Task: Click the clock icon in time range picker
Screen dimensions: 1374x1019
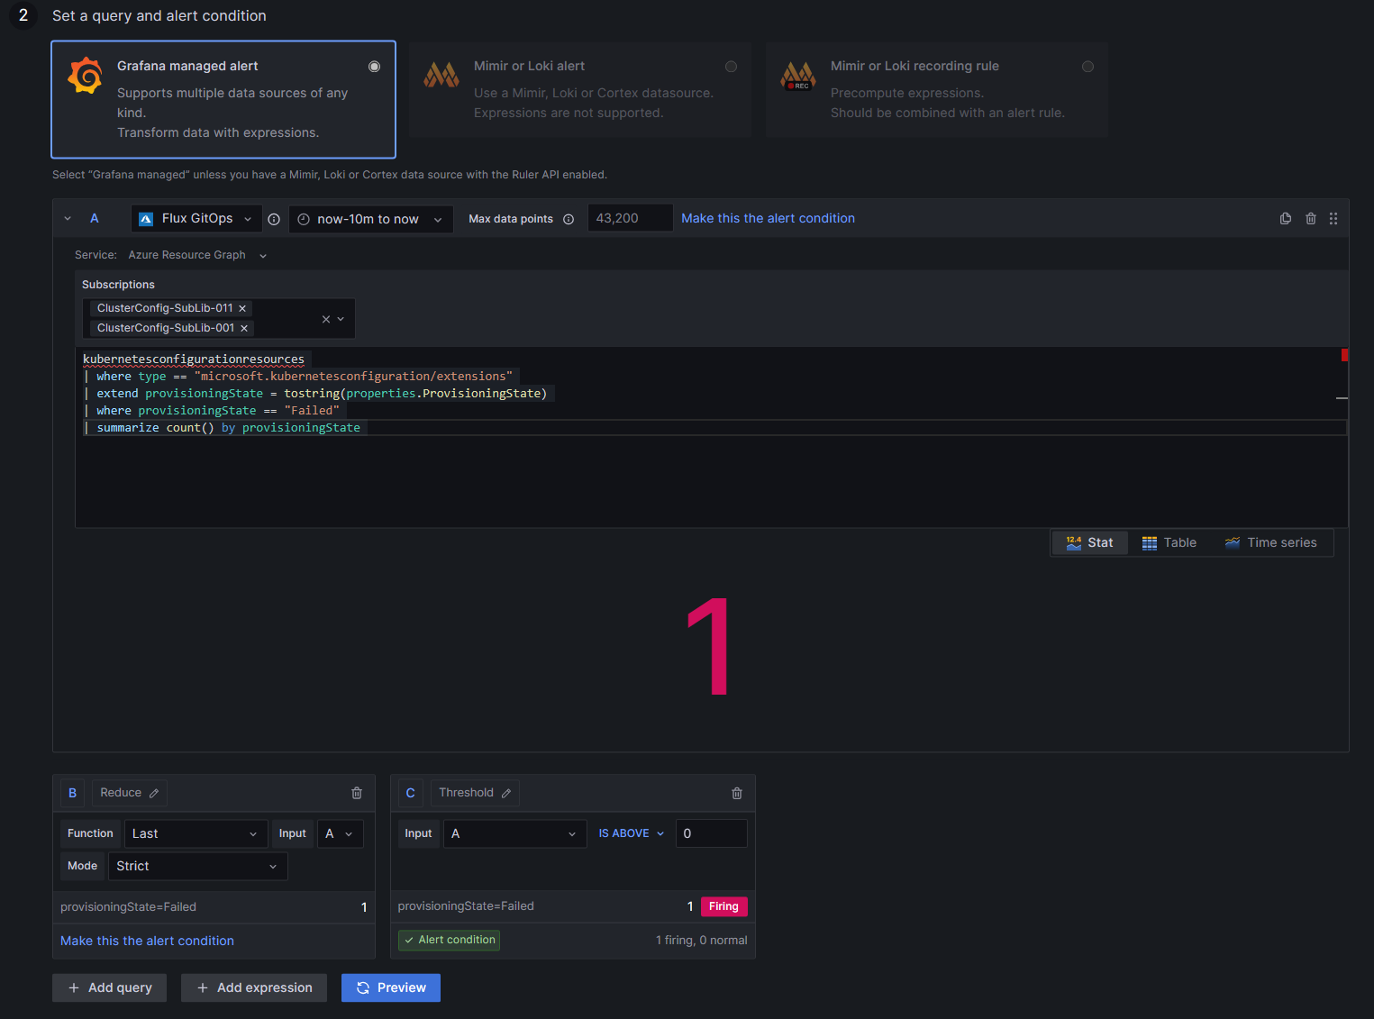Action: [x=304, y=219]
